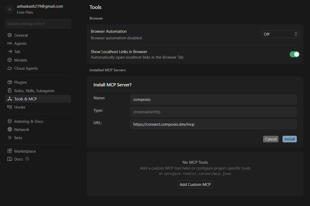Open the Marketplace page
310x206 pixels.
pos(38,151)
